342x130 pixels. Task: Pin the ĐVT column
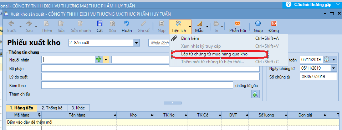coord(246,115)
